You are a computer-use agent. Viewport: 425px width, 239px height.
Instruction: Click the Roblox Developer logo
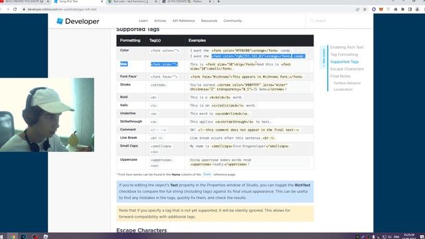78,21
